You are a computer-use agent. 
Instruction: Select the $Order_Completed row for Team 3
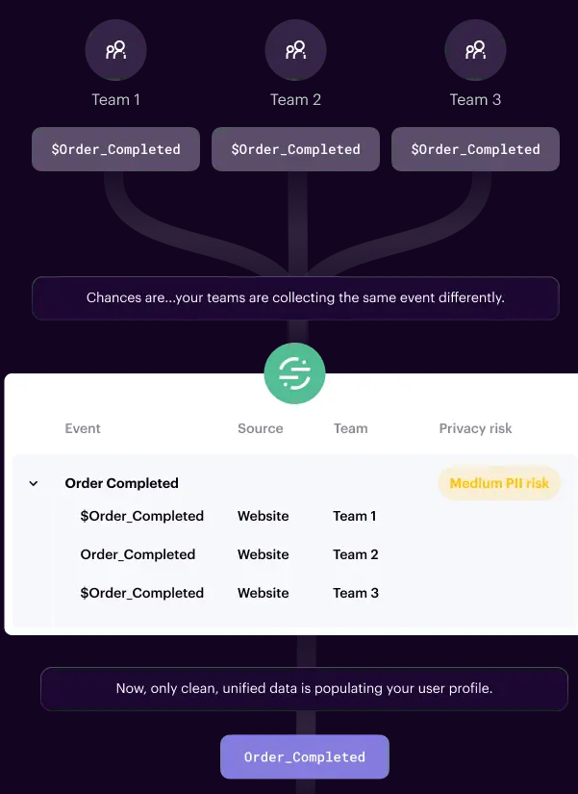295,593
